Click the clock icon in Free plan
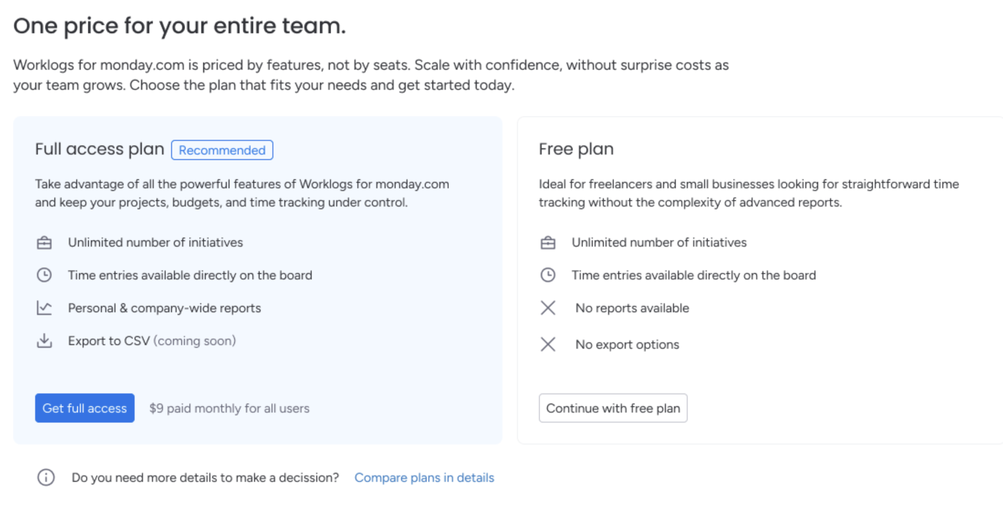The height and width of the screenshot is (527, 1003). tap(548, 275)
